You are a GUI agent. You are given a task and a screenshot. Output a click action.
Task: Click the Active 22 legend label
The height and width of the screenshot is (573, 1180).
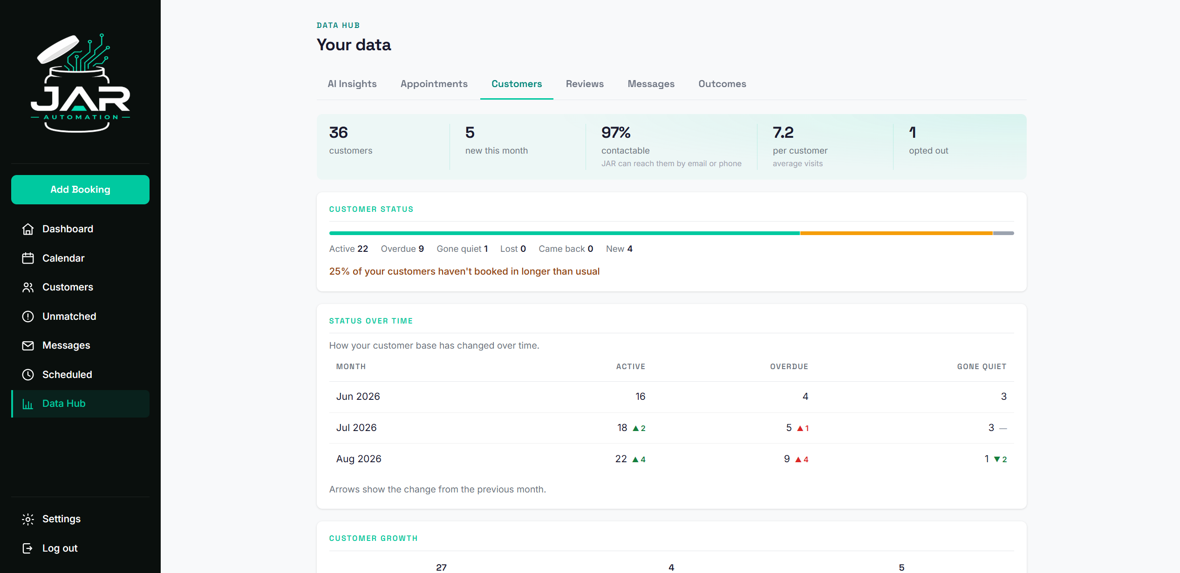[x=348, y=249]
